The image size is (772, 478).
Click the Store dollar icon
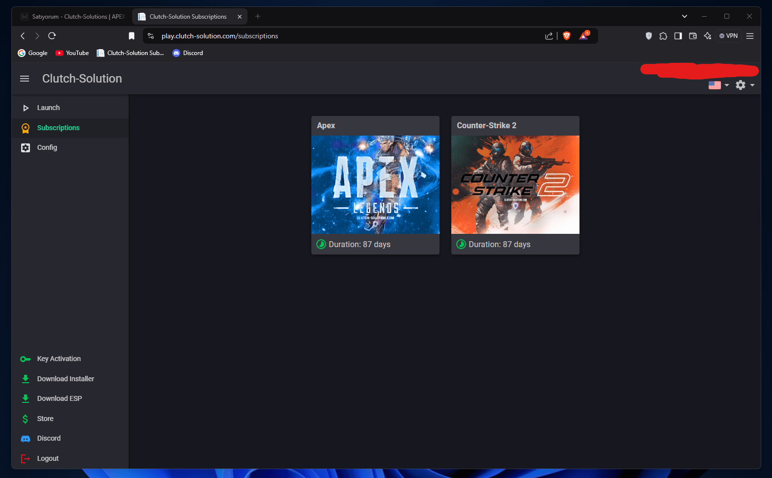point(26,419)
